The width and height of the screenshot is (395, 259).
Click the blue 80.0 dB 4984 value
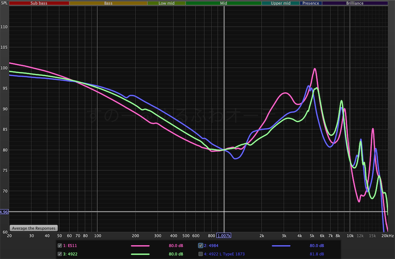pos(317,246)
